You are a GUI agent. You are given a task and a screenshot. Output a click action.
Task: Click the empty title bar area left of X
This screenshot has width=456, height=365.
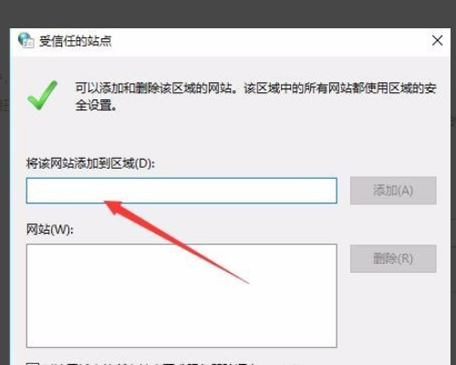click(271, 41)
